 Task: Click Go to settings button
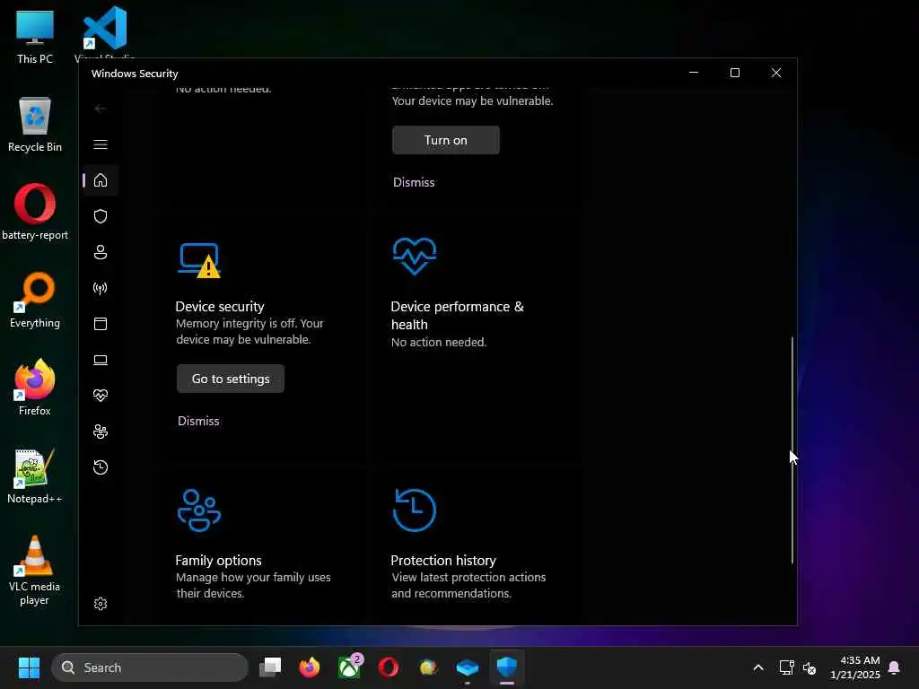pyautogui.click(x=231, y=379)
